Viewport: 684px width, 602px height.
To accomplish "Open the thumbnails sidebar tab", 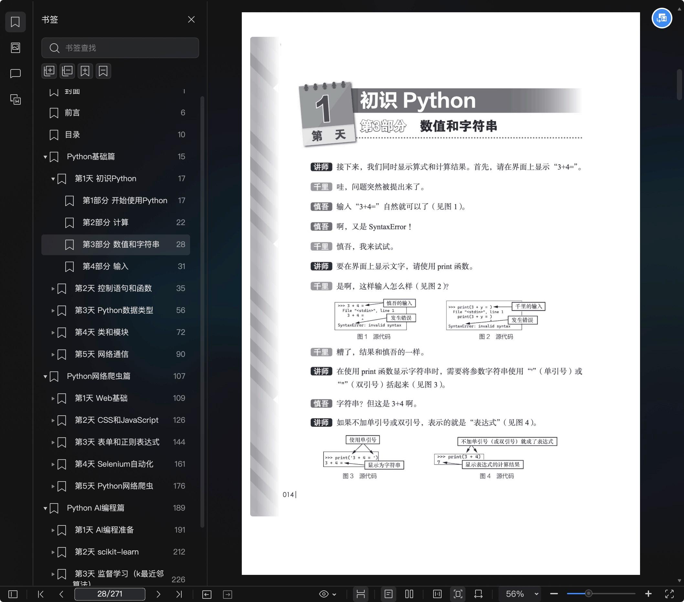I will [x=16, y=47].
